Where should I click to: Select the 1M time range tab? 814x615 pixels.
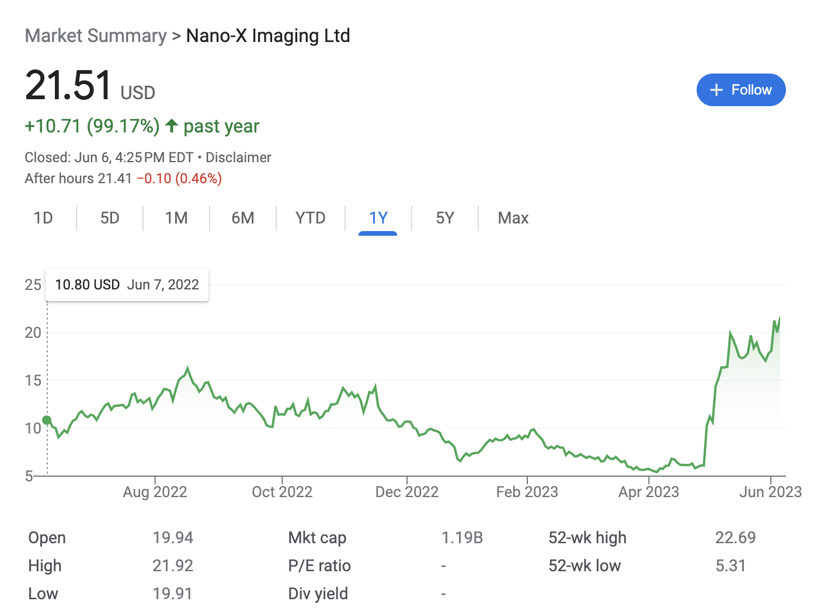pyautogui.click(x=176, y=218)
